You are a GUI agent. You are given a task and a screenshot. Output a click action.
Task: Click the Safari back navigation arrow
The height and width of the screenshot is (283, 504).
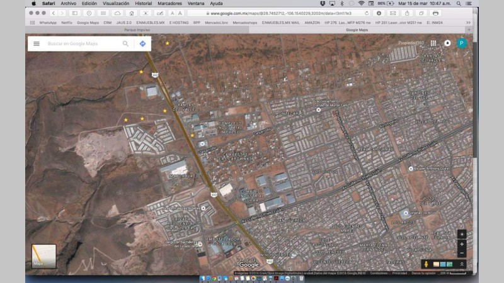click(54, 13)
